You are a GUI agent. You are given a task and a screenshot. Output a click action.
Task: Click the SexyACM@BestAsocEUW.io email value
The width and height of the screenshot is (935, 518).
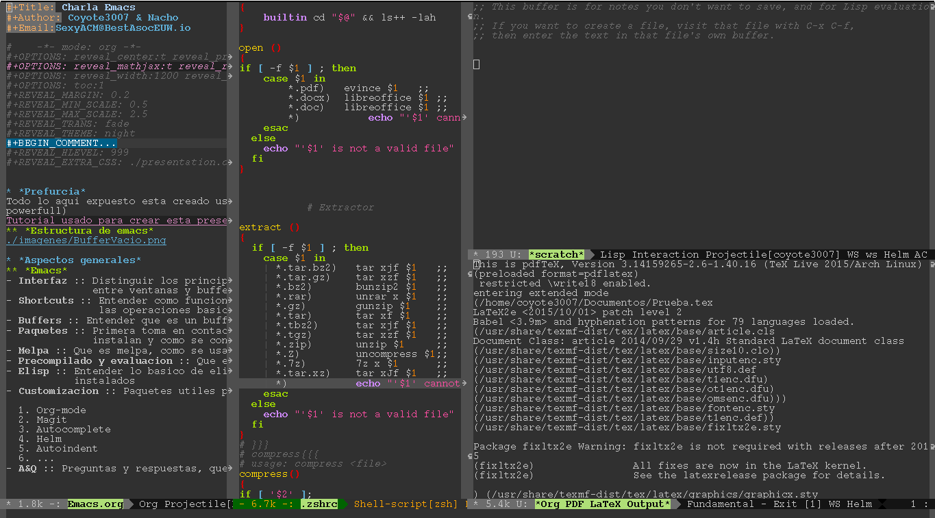tap(123, 28)
